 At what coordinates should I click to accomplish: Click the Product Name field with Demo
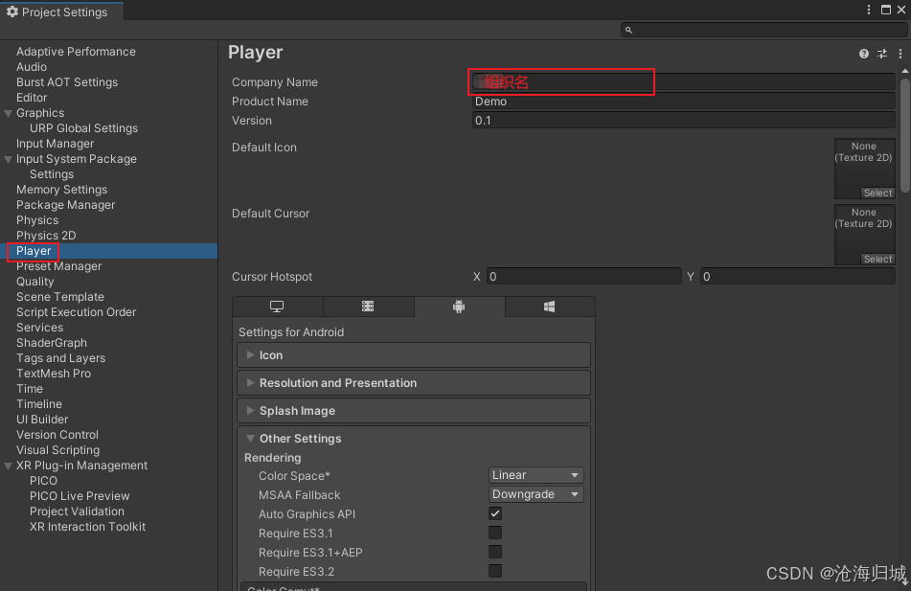(683, 102)
